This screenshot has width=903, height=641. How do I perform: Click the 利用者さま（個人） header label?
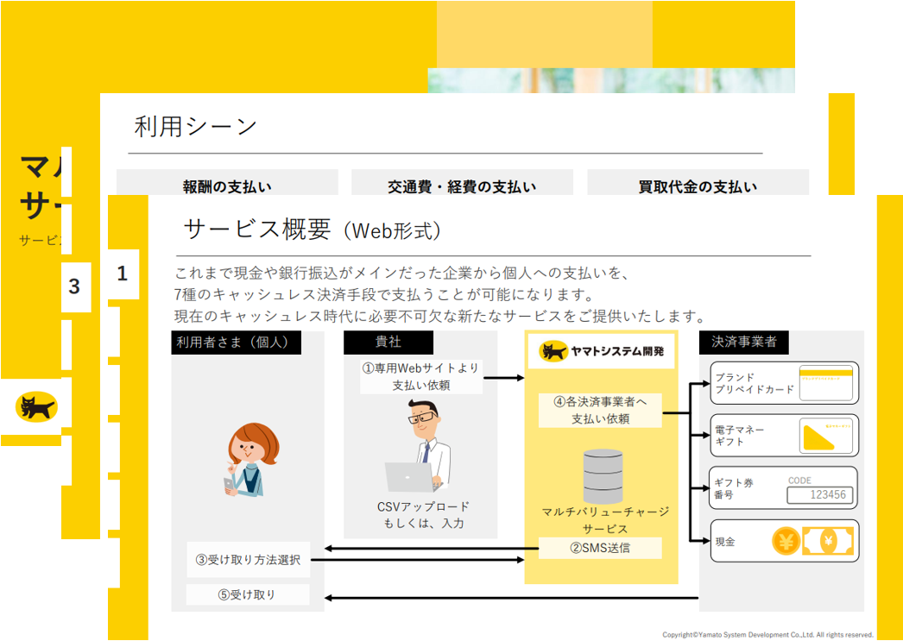pyautogui.click(x=237, y=342)
